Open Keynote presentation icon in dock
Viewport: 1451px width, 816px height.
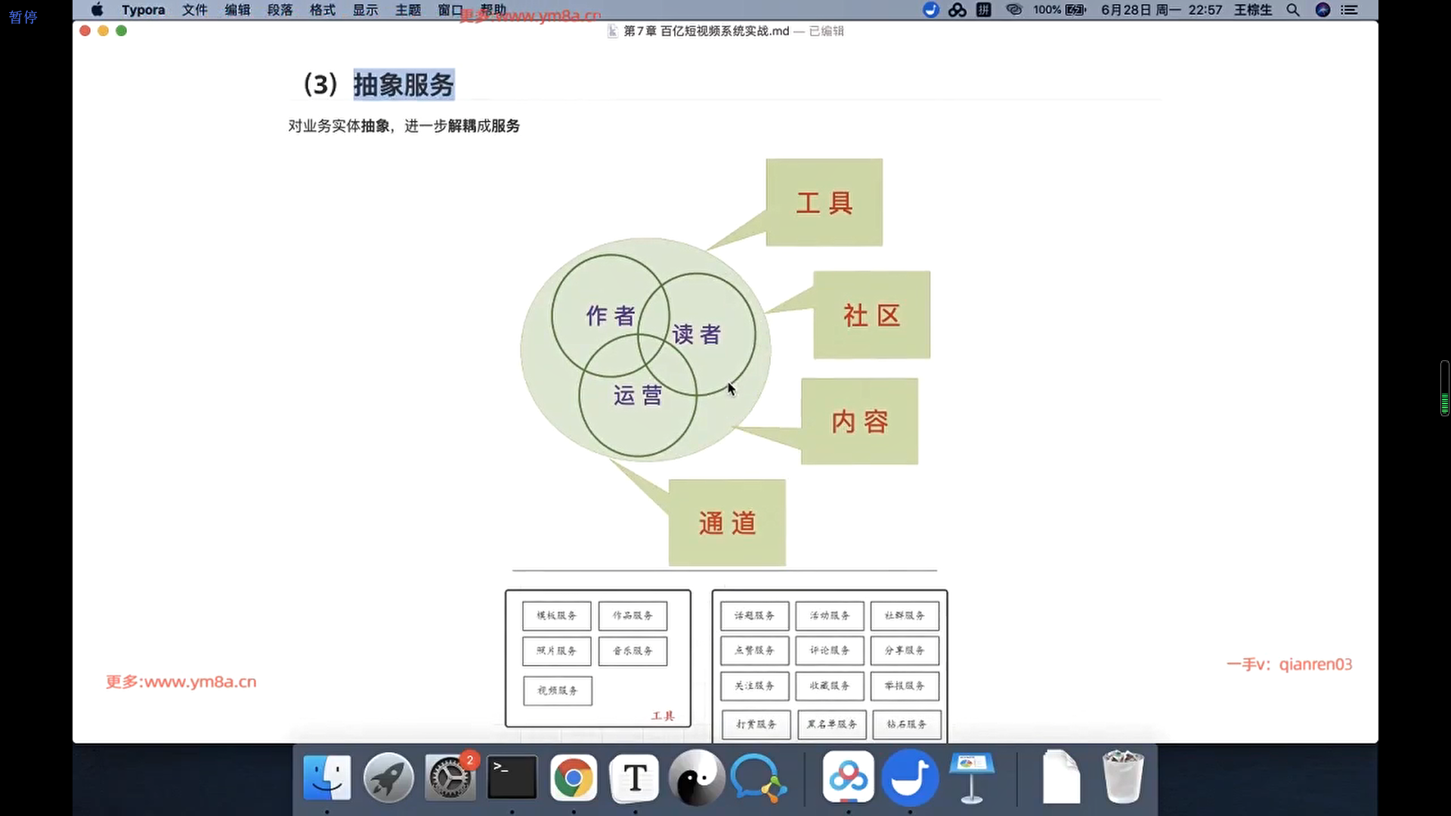pos(972,777)
